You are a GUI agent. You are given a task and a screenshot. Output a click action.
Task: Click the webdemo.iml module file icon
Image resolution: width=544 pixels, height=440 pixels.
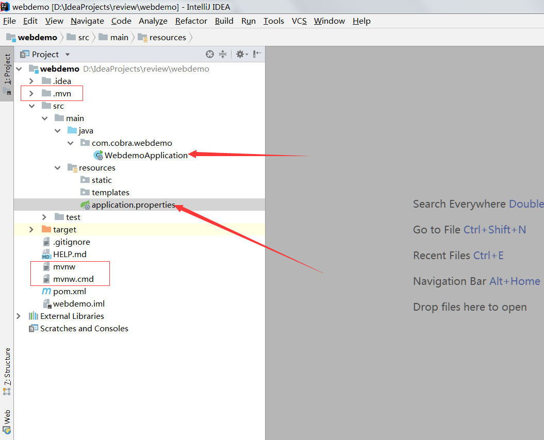(47, 304)
